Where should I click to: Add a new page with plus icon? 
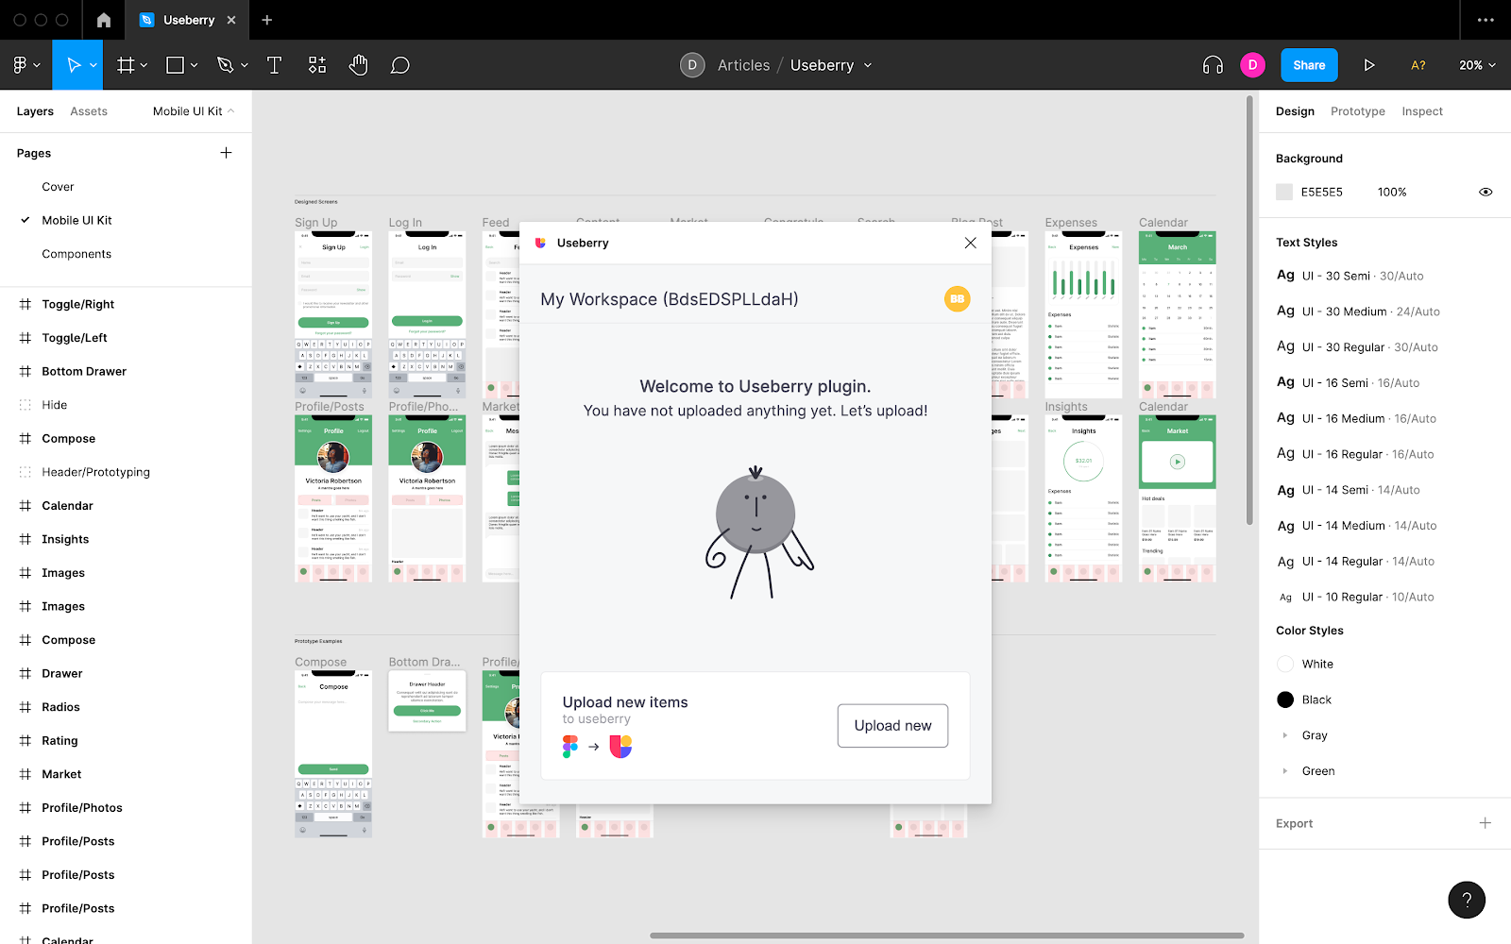pos(227,153)
